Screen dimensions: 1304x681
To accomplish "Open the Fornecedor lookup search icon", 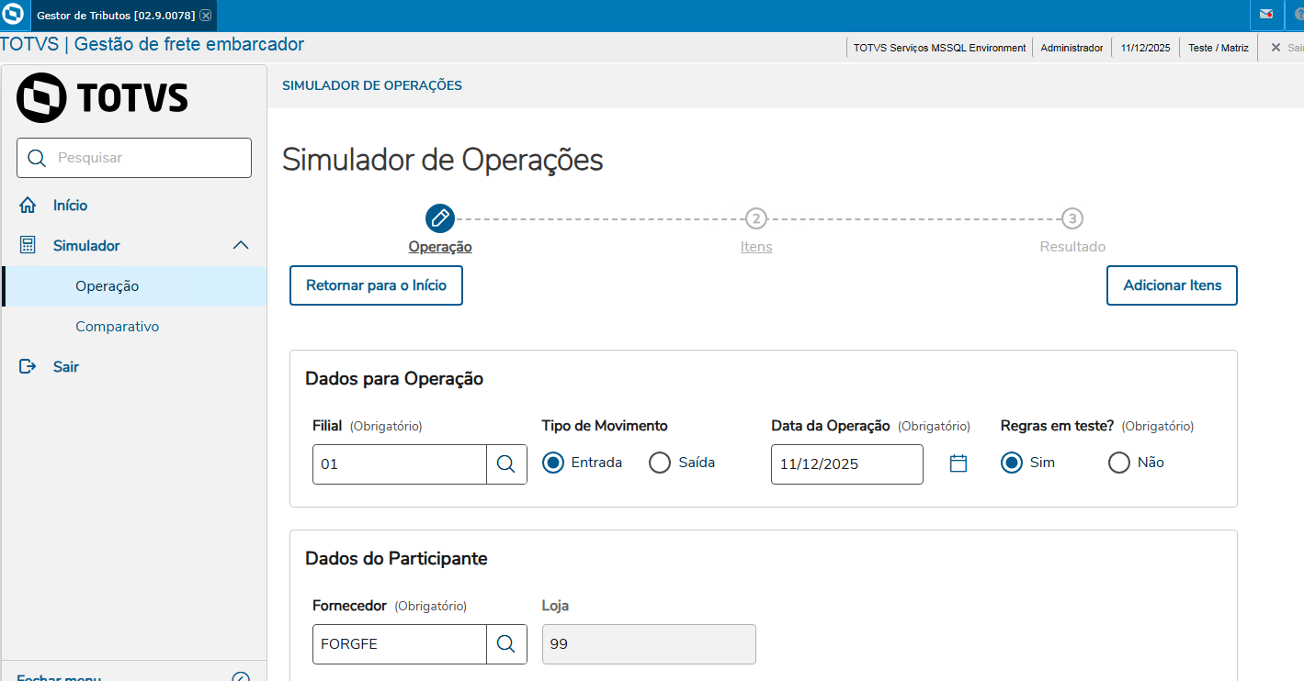I will coord(506,644).
